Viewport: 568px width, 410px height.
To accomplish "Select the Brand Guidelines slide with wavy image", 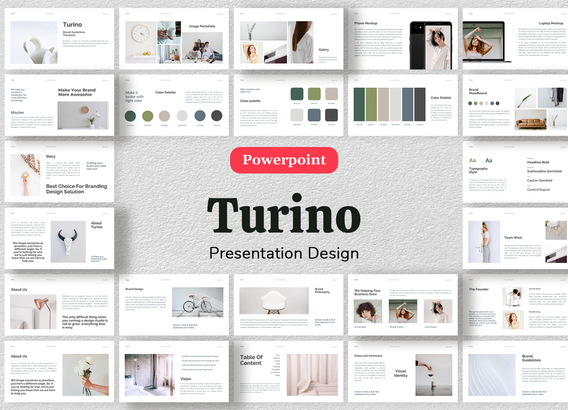I will coord(515,371).
